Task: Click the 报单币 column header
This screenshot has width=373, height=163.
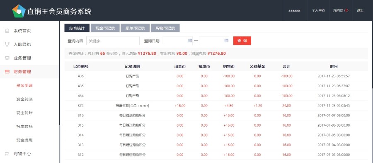Action: click(204, 67)
